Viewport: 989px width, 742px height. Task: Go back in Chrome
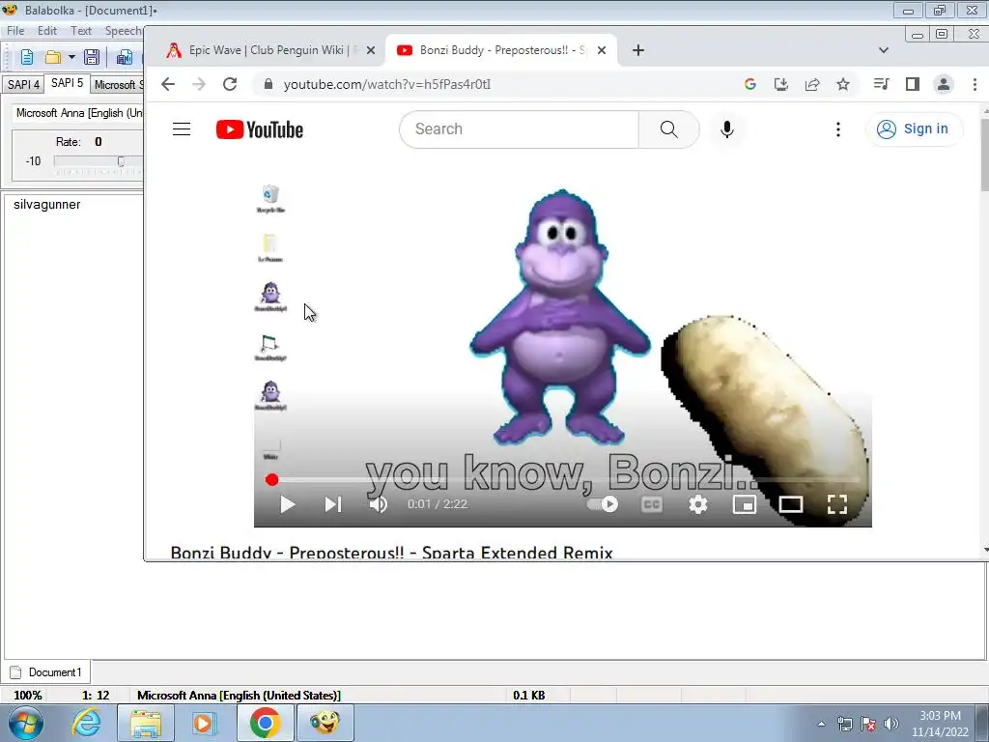(168, 85)
